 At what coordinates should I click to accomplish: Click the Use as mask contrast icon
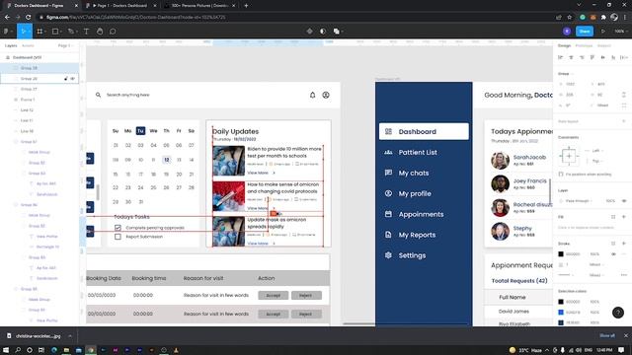tap(323, 31)
